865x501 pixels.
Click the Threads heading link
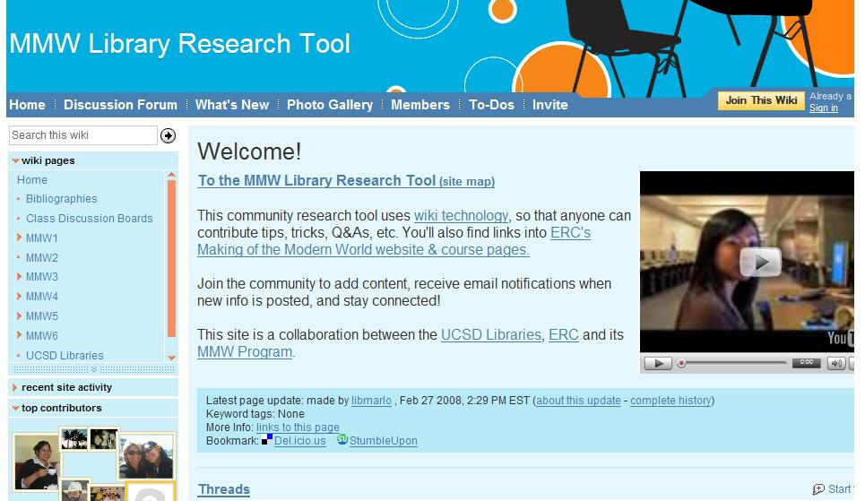pos(224,489)
